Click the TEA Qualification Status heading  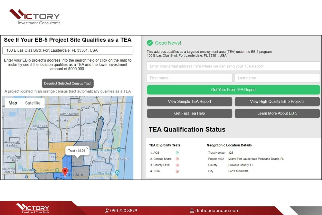pos(187,129)
